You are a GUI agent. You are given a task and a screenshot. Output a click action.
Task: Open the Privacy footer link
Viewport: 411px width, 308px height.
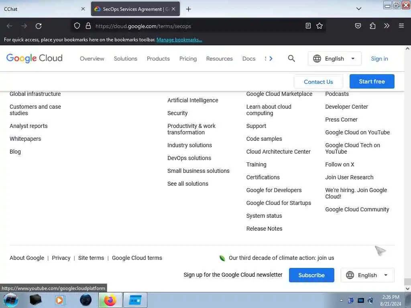click(x=61, y=258)
